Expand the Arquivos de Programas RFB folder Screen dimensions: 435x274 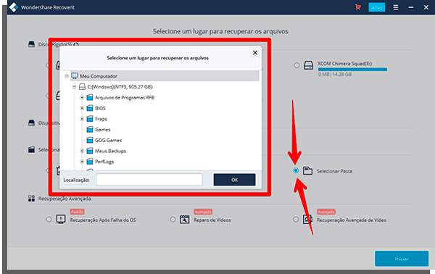click(x=82, y=98)
